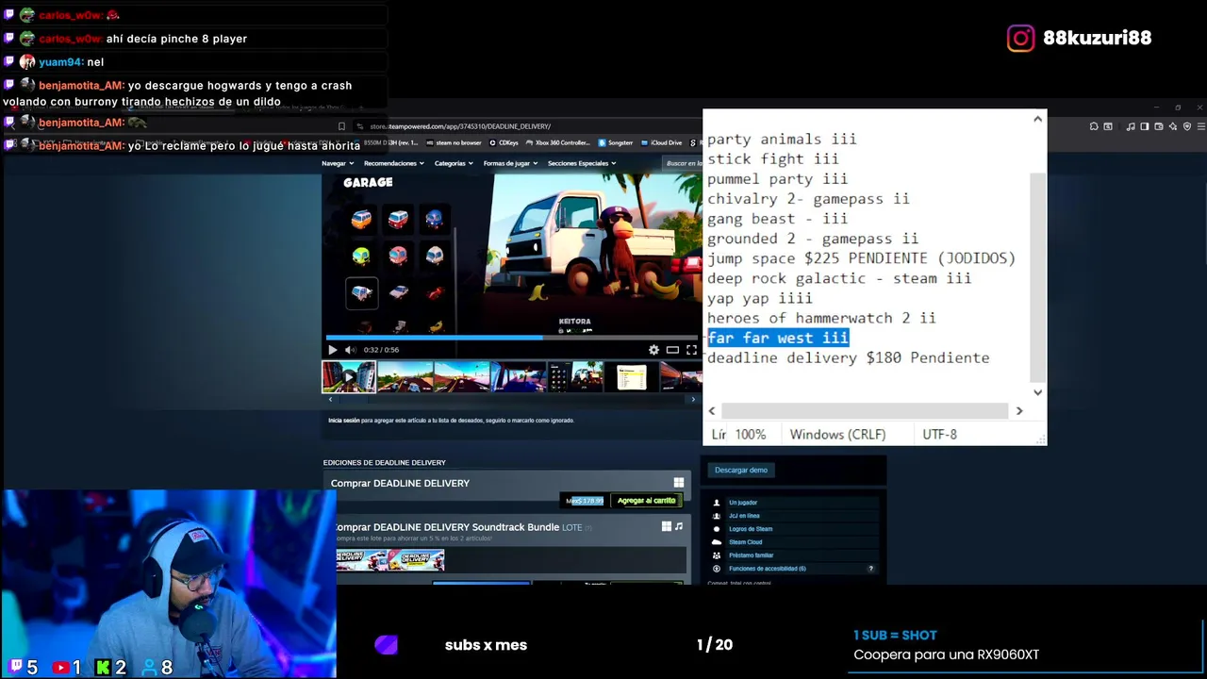Image resolution: width=1207 pixels, height=679 pixels.
Task: Select the second media thumbnail in the strip
Action: 405,377
